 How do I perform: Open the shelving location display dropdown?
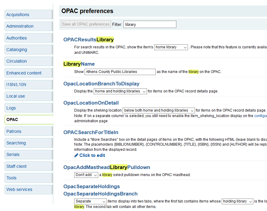[158, 111]
